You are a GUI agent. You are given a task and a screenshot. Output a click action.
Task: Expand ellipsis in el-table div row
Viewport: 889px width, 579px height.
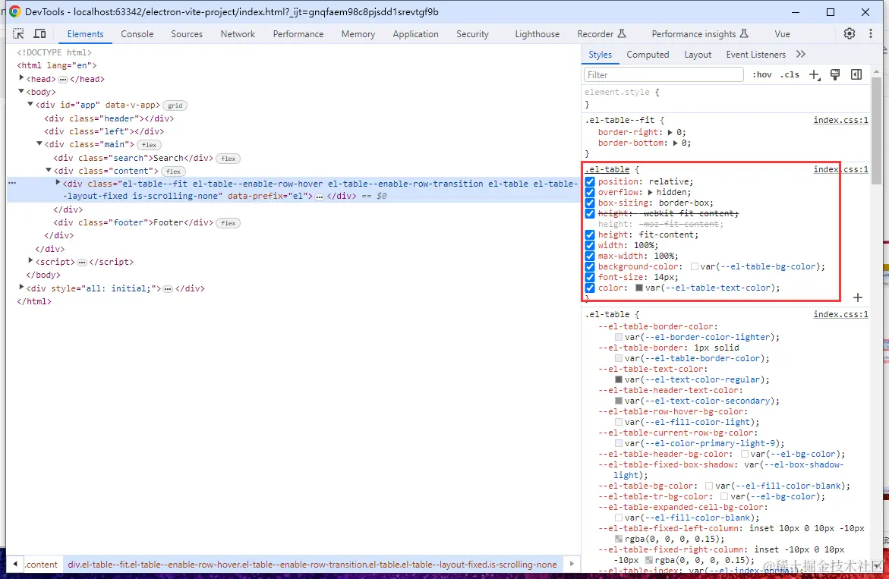click(x=319, y=197)
